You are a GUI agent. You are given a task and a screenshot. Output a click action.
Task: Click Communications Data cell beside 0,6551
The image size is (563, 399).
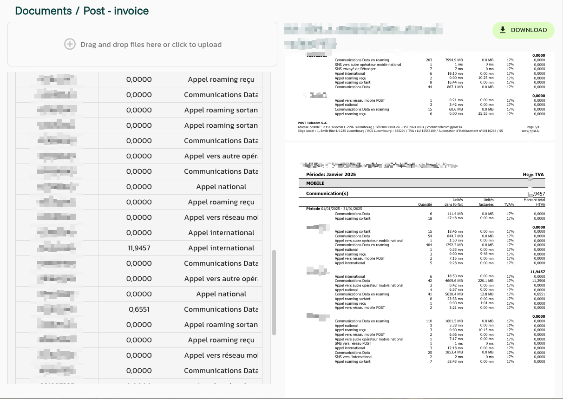click(x=221, y=309)
